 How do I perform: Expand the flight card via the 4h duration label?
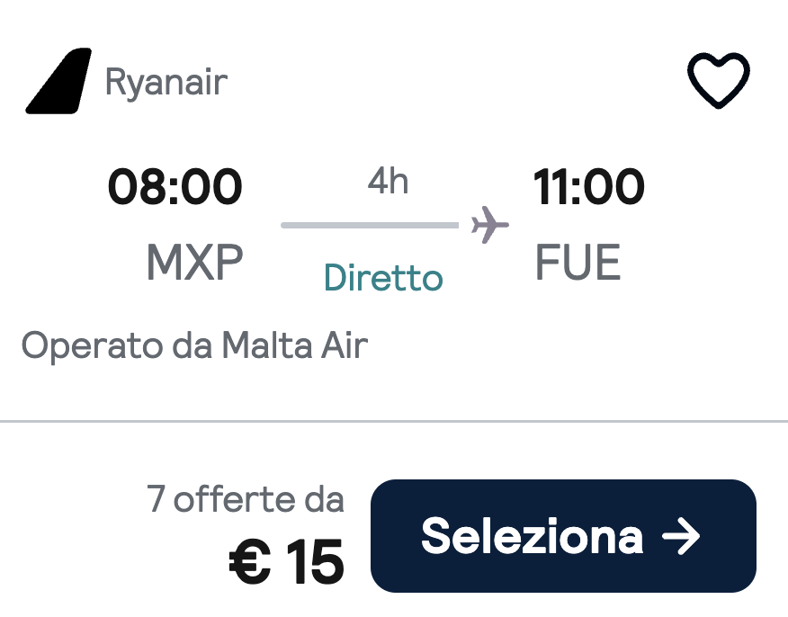(x=388, y=180)
